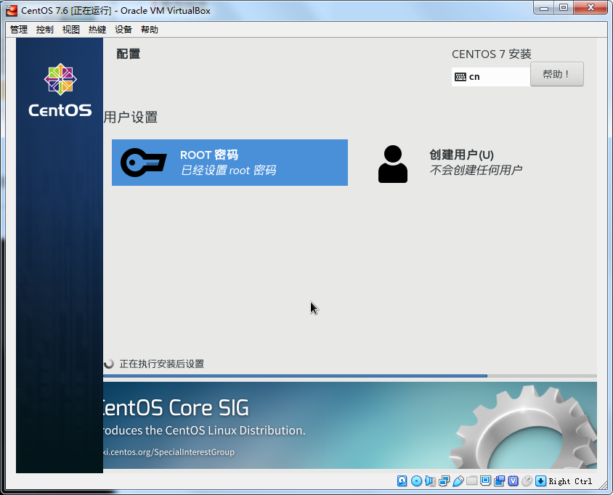Click the CentOS logo in the sidebar
The width and height of the screenshot is (613, 495).
tap(60, 90)
